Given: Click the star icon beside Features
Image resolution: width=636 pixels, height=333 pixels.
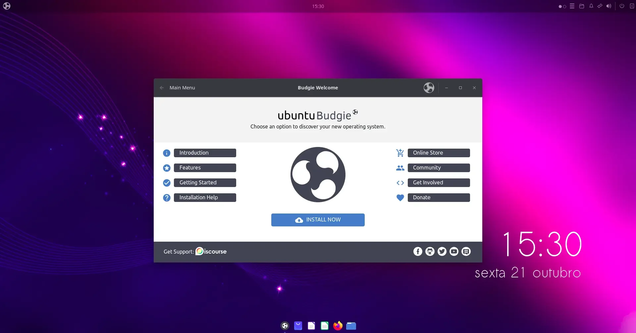Looking at the screenshot, I should 167,168.
